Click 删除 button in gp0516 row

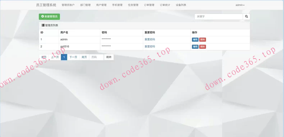[202, 47]
